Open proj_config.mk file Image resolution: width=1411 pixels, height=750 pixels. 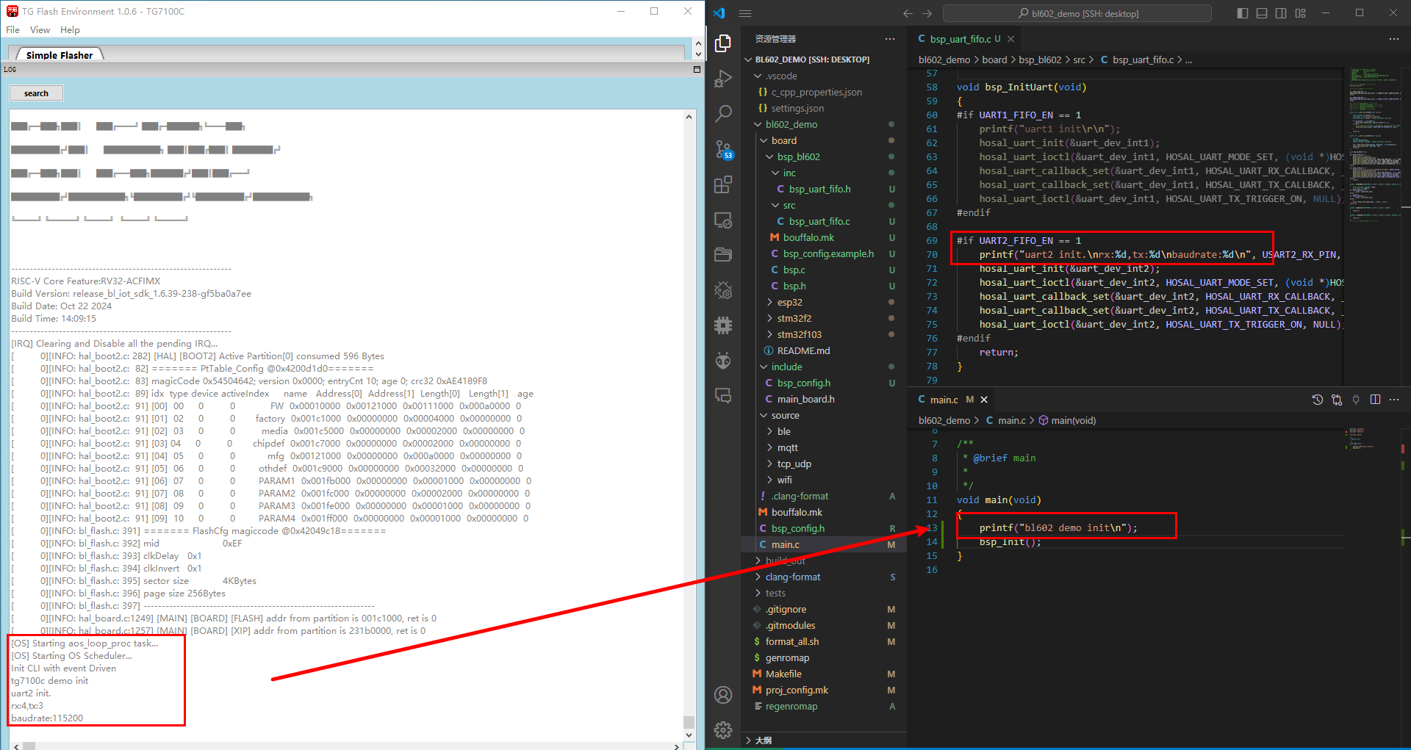coord(797,690)
